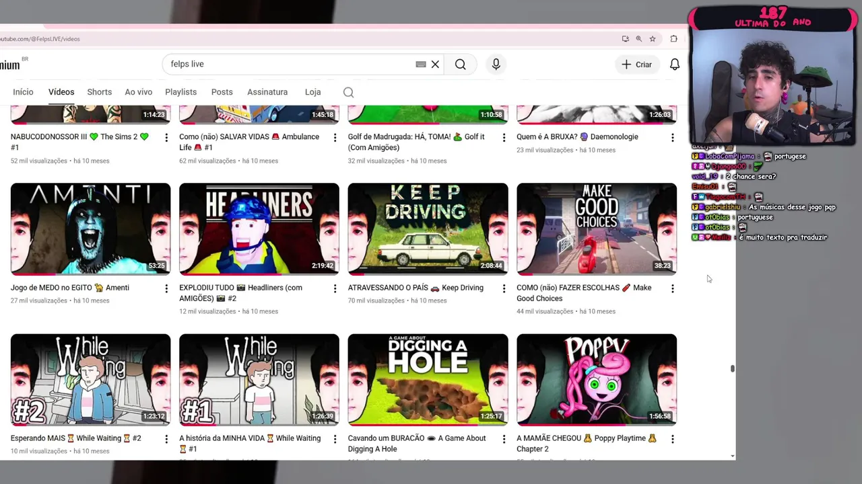
Task: Click chat message '2 chance sera?'
Action: coord(750,177)
